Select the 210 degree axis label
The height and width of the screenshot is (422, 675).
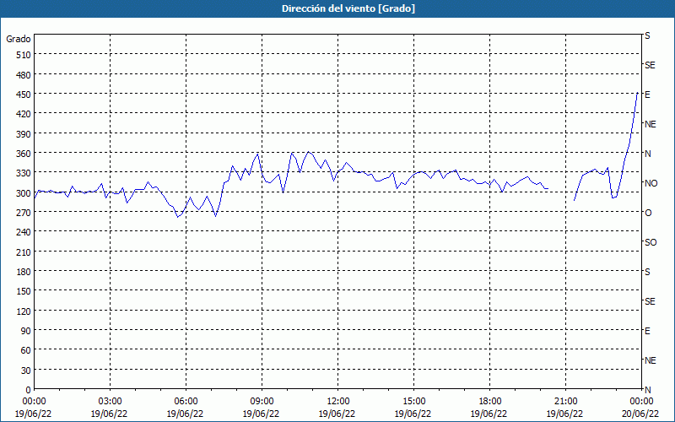pyautogui.click(x=24, y=252)
